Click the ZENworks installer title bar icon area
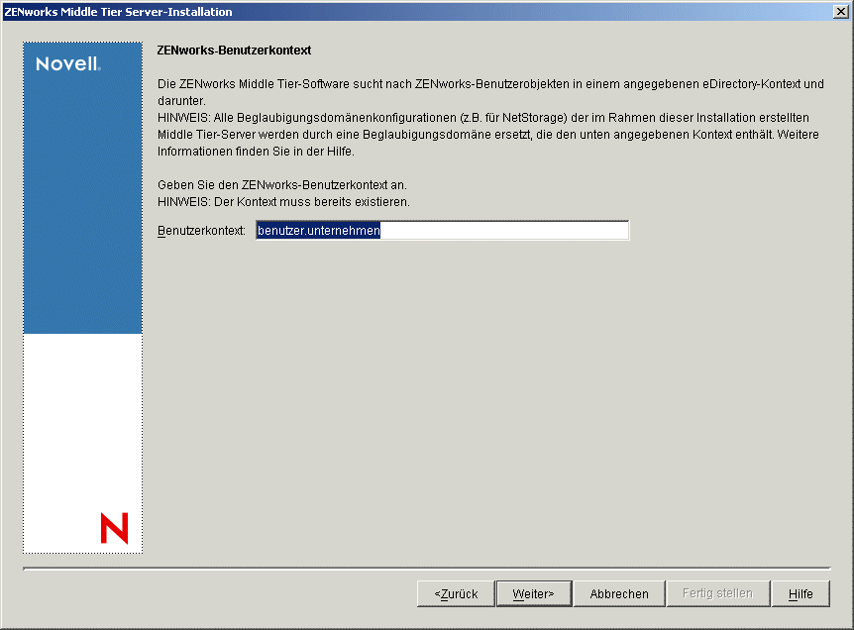Viewport: 854px width, 630px height. coord(10,11)
